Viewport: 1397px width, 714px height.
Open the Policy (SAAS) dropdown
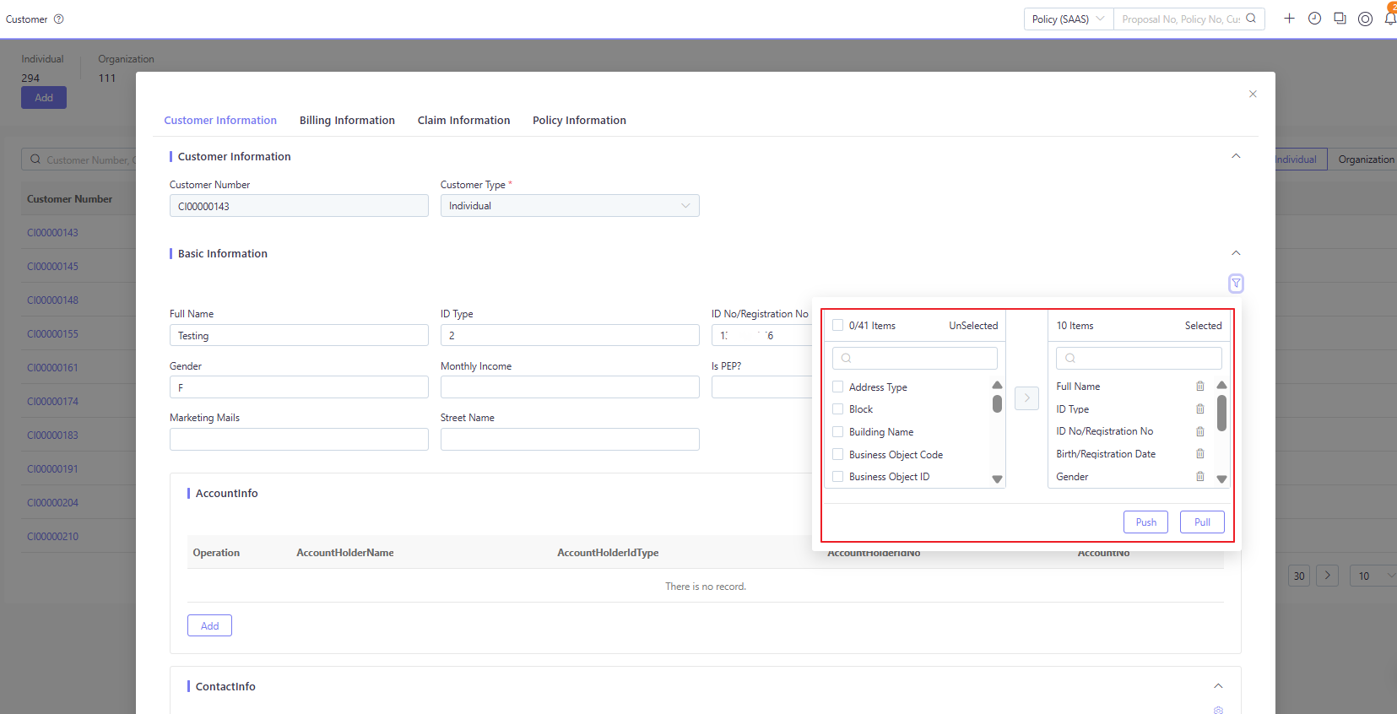click(x=1069, y=19)
